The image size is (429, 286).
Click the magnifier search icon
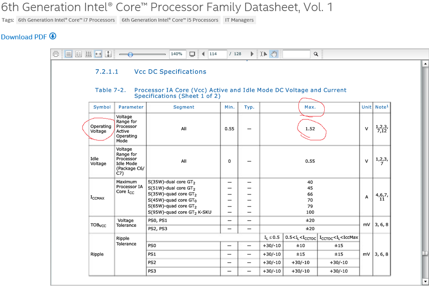pyautogui.click(x=316, y=54)
